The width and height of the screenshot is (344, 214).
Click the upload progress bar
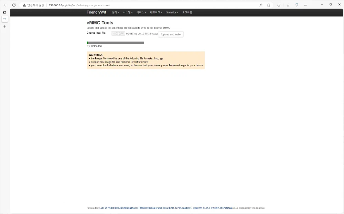pyautogui.click(x=115, y=43)
